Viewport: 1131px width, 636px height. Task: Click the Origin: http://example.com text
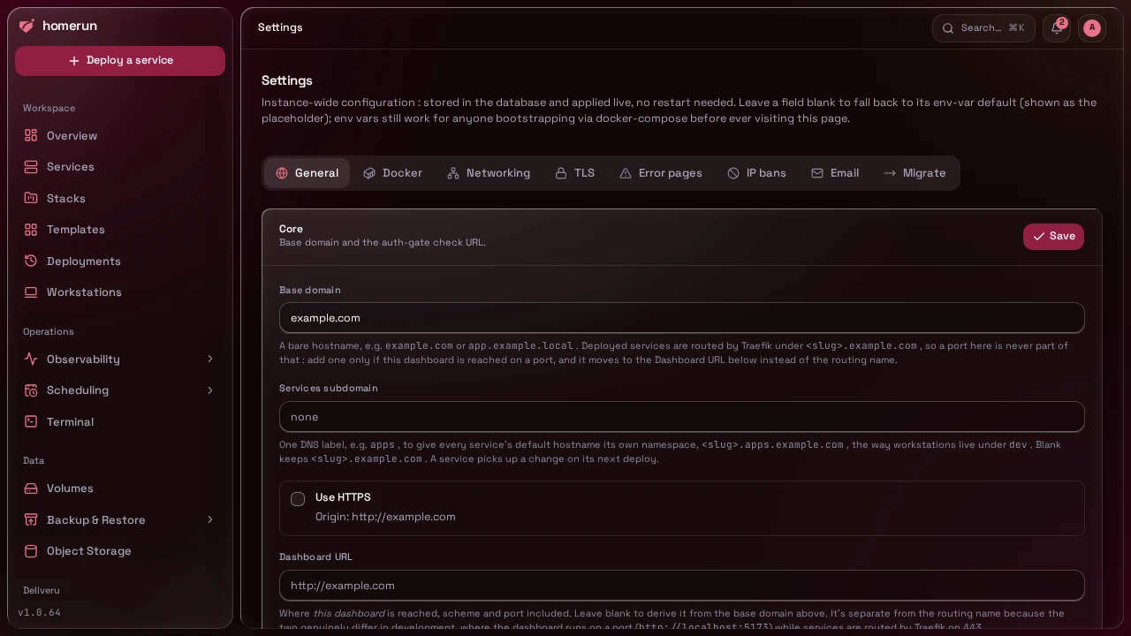[x=385, y=517]
